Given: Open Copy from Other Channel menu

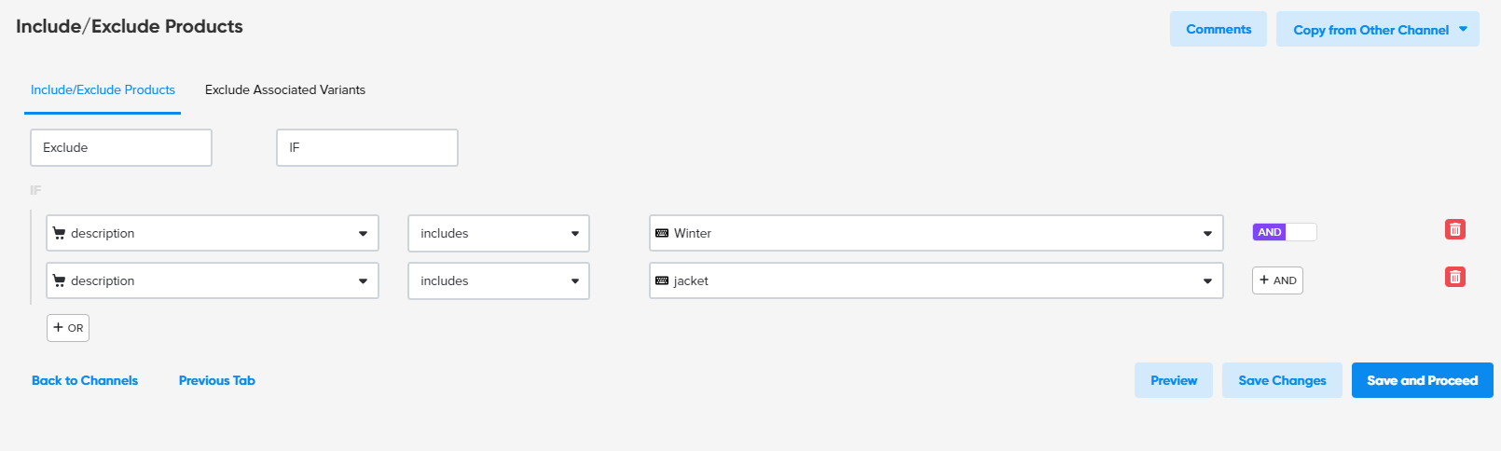Looking at the screenshot, I should (x=1377, y=30).
